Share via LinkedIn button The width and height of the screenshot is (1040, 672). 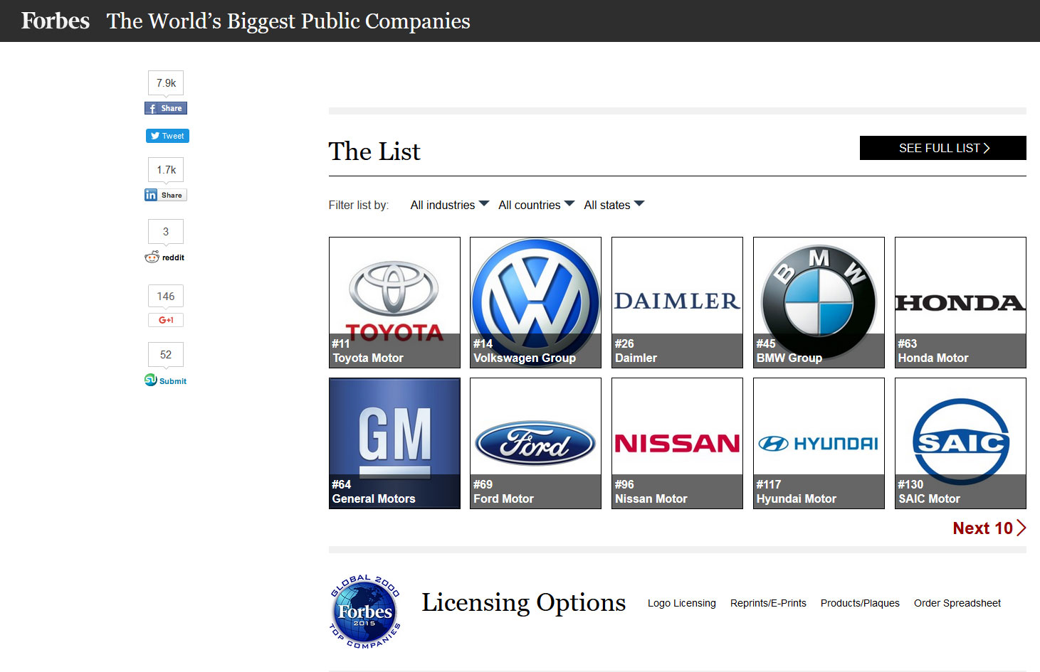coord(166,195)
